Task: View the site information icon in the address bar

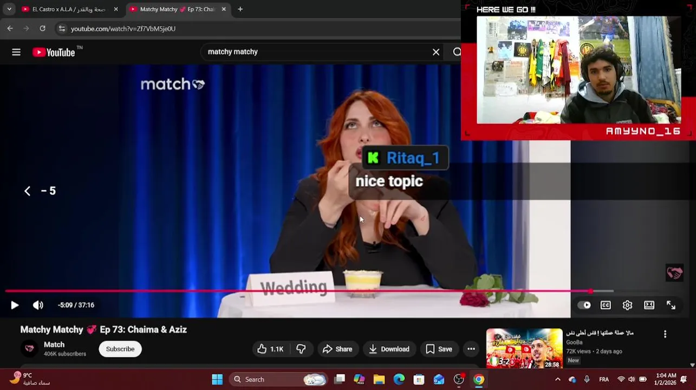Action: coord(62,29)
